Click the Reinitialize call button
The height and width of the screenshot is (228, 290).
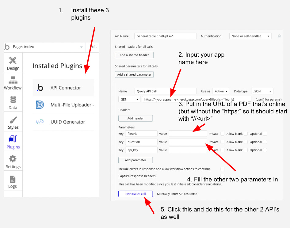point(135,194)
